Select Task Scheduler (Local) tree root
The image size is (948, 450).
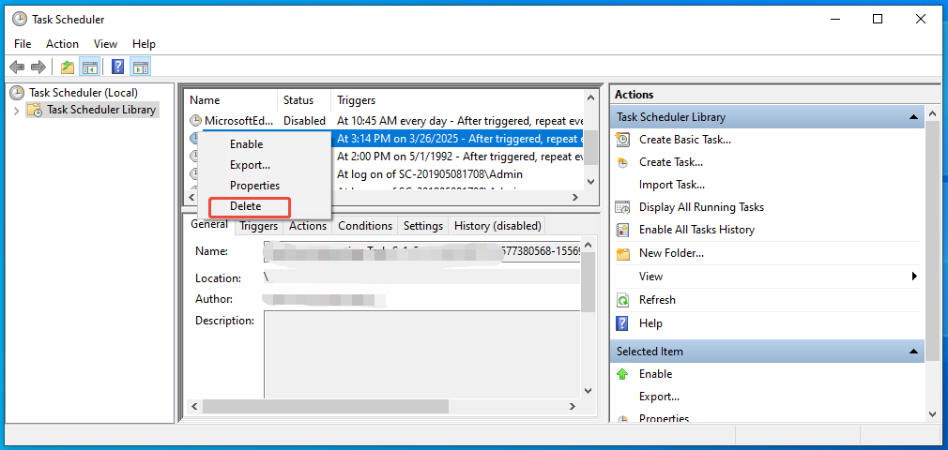click(84, 93)
